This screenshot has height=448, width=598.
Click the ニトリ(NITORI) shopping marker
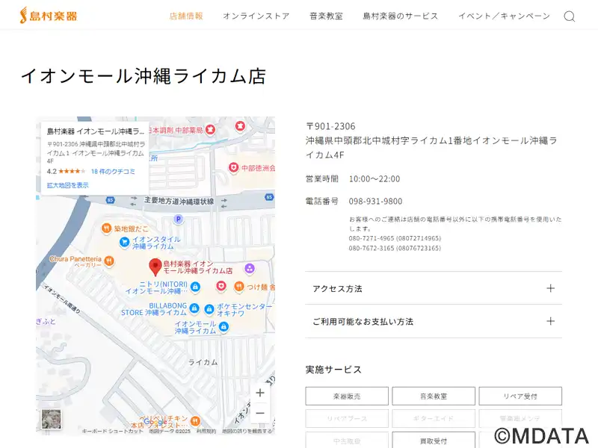(x=195, y=287)
